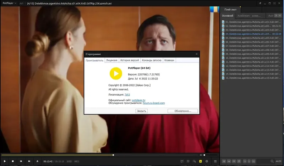
Task: Select playlist item 14 e14
Action: click(252, 74)
